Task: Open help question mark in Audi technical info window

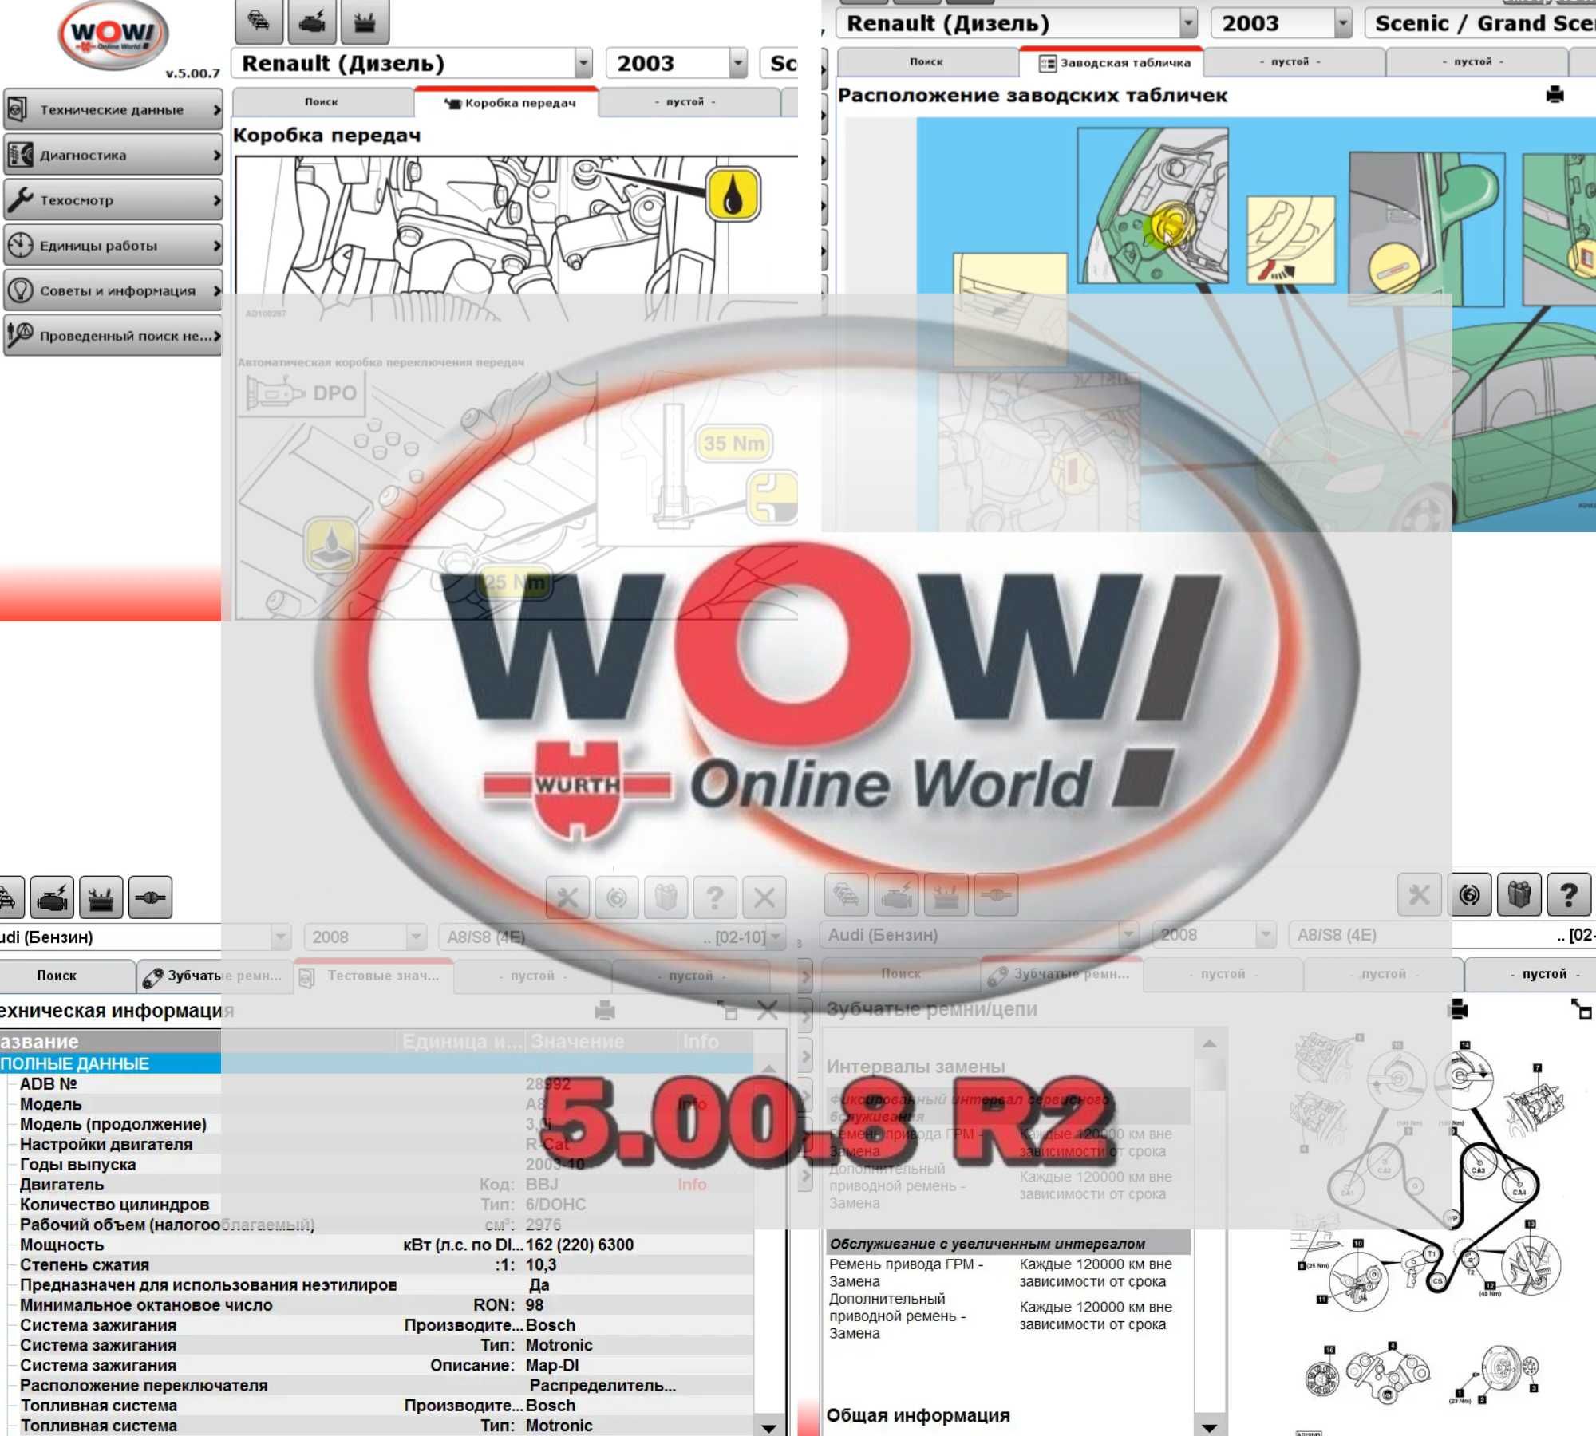Action: (x=715, y=898)
